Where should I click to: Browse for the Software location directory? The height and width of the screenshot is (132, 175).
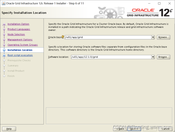tap(164, 57)
